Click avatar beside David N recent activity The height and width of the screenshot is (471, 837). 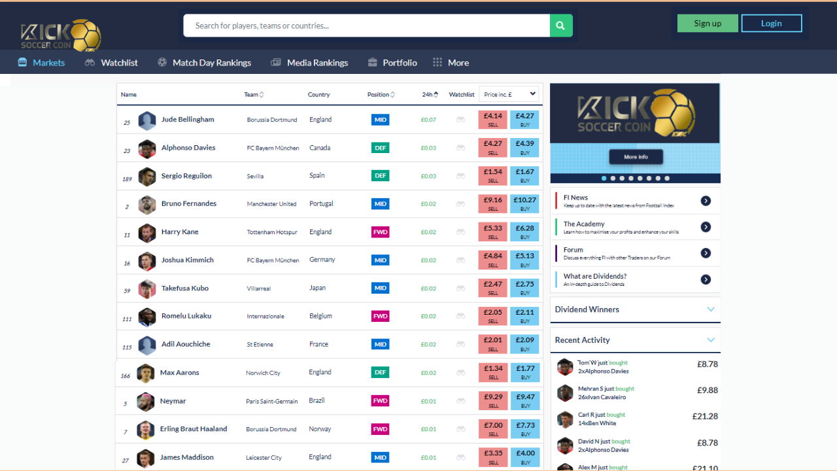[565, 445]
